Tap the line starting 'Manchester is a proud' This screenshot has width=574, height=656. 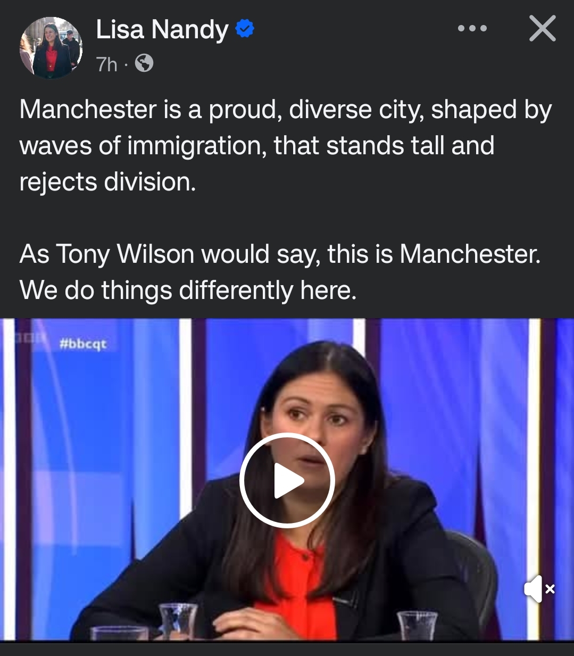coord(286,110)
